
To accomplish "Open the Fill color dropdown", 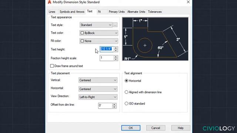I will point(99,41).
